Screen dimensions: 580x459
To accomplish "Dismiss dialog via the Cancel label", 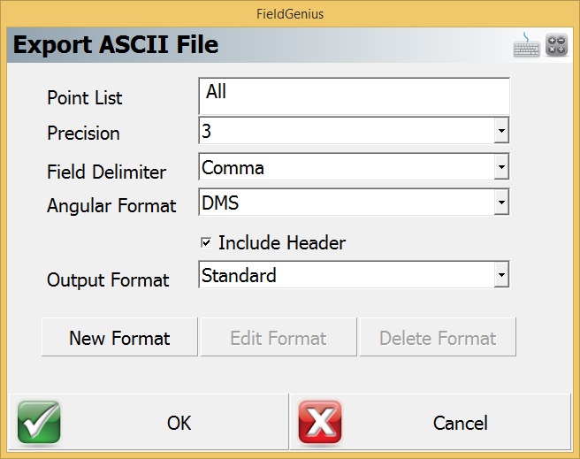I will tap(460, 424).
